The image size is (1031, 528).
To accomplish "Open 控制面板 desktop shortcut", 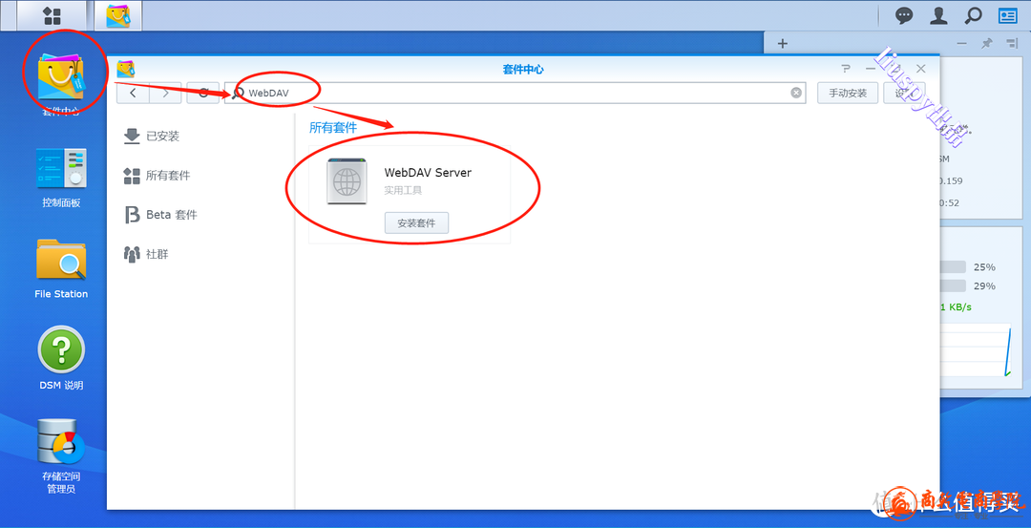I will 61,178.
